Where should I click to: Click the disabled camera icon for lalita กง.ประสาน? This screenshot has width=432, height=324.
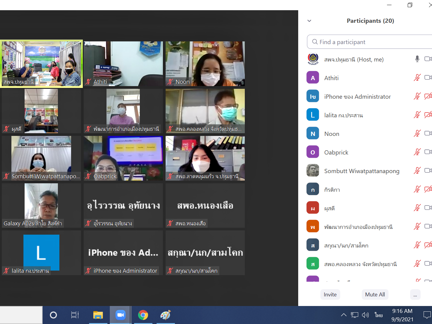tap(428, 115)
